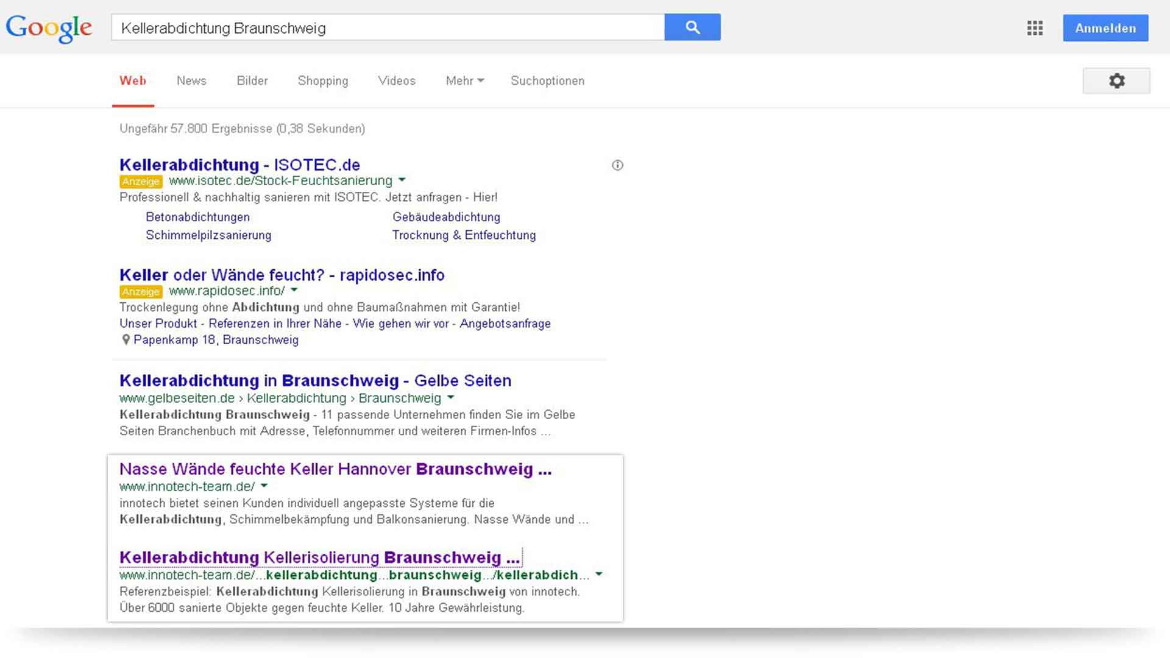The height and width of the screenshot is (658, 1170).
Task: Click the 'Ungefähr 57.800 Ergebnisse' result count text
Action: [x=242, y=129]
